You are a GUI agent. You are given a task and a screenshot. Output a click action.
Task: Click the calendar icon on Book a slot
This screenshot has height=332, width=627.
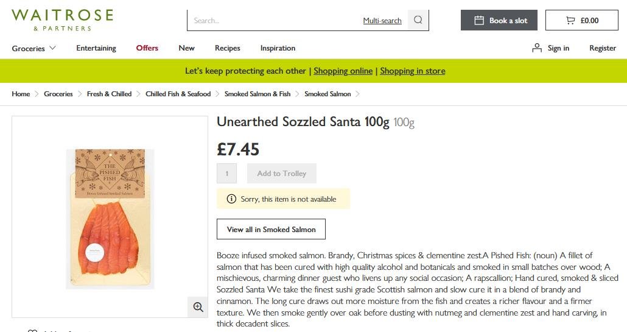click(479, 20)
